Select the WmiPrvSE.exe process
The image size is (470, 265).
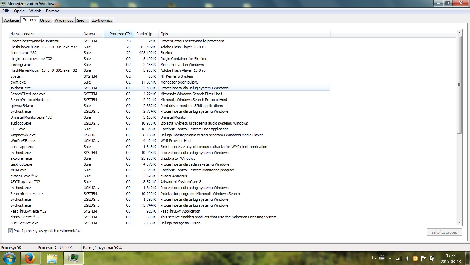click(169, 141)
